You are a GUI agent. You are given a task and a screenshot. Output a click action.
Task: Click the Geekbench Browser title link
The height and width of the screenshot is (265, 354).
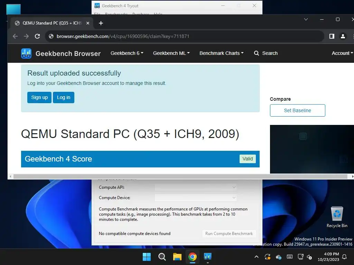coord(68,53)
